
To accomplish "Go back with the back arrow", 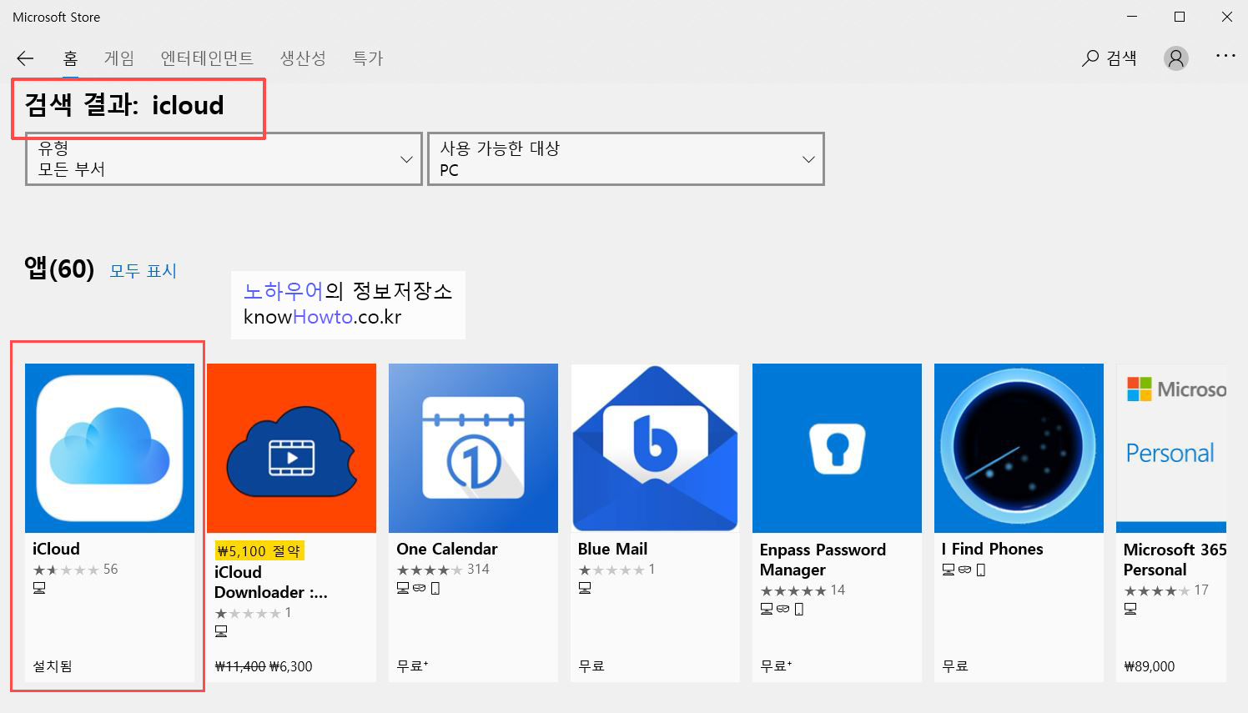I will coord(25,58).
